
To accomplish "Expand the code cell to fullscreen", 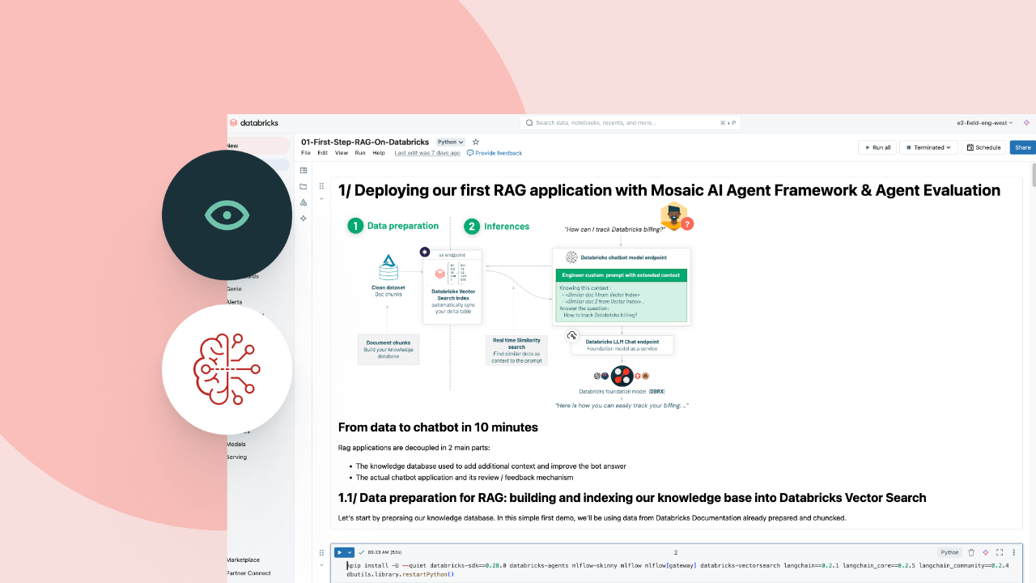I will click(1000, 552).
